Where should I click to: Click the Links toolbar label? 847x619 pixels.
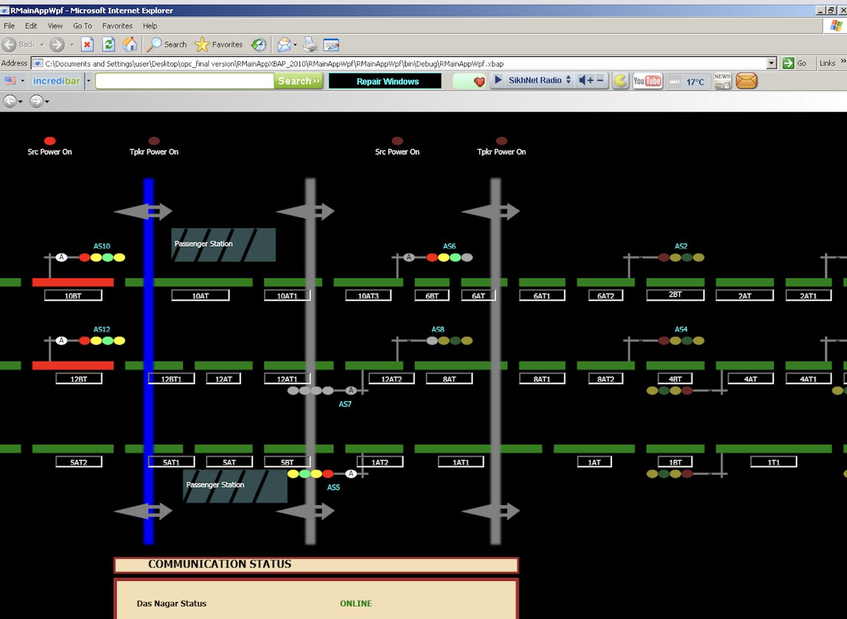827,63
